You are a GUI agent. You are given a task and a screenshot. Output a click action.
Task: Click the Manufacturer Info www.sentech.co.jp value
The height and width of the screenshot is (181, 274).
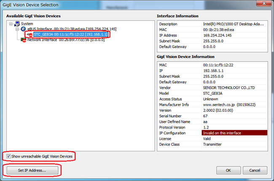[x=234, y=104]
